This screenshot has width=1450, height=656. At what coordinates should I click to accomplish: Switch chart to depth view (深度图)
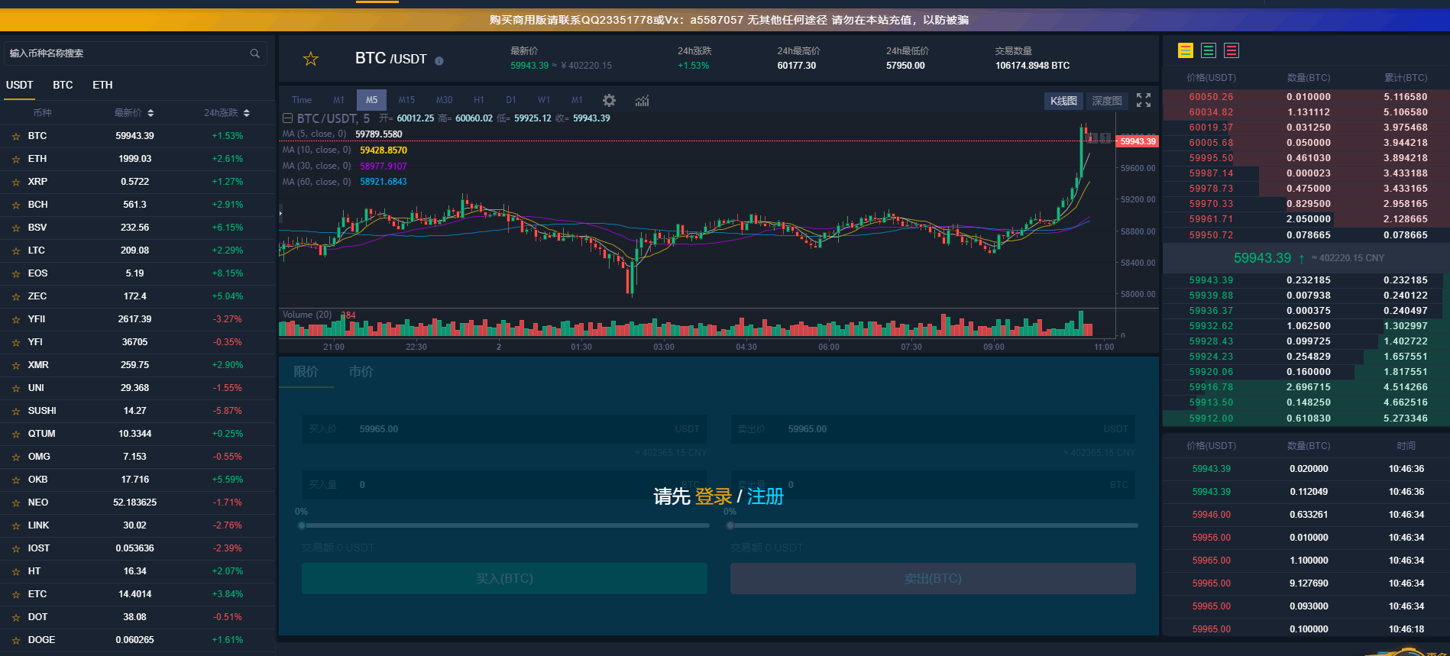tap(1105, 101)
